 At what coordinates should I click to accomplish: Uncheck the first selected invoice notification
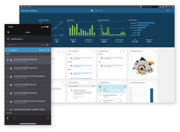coord(8,60)
